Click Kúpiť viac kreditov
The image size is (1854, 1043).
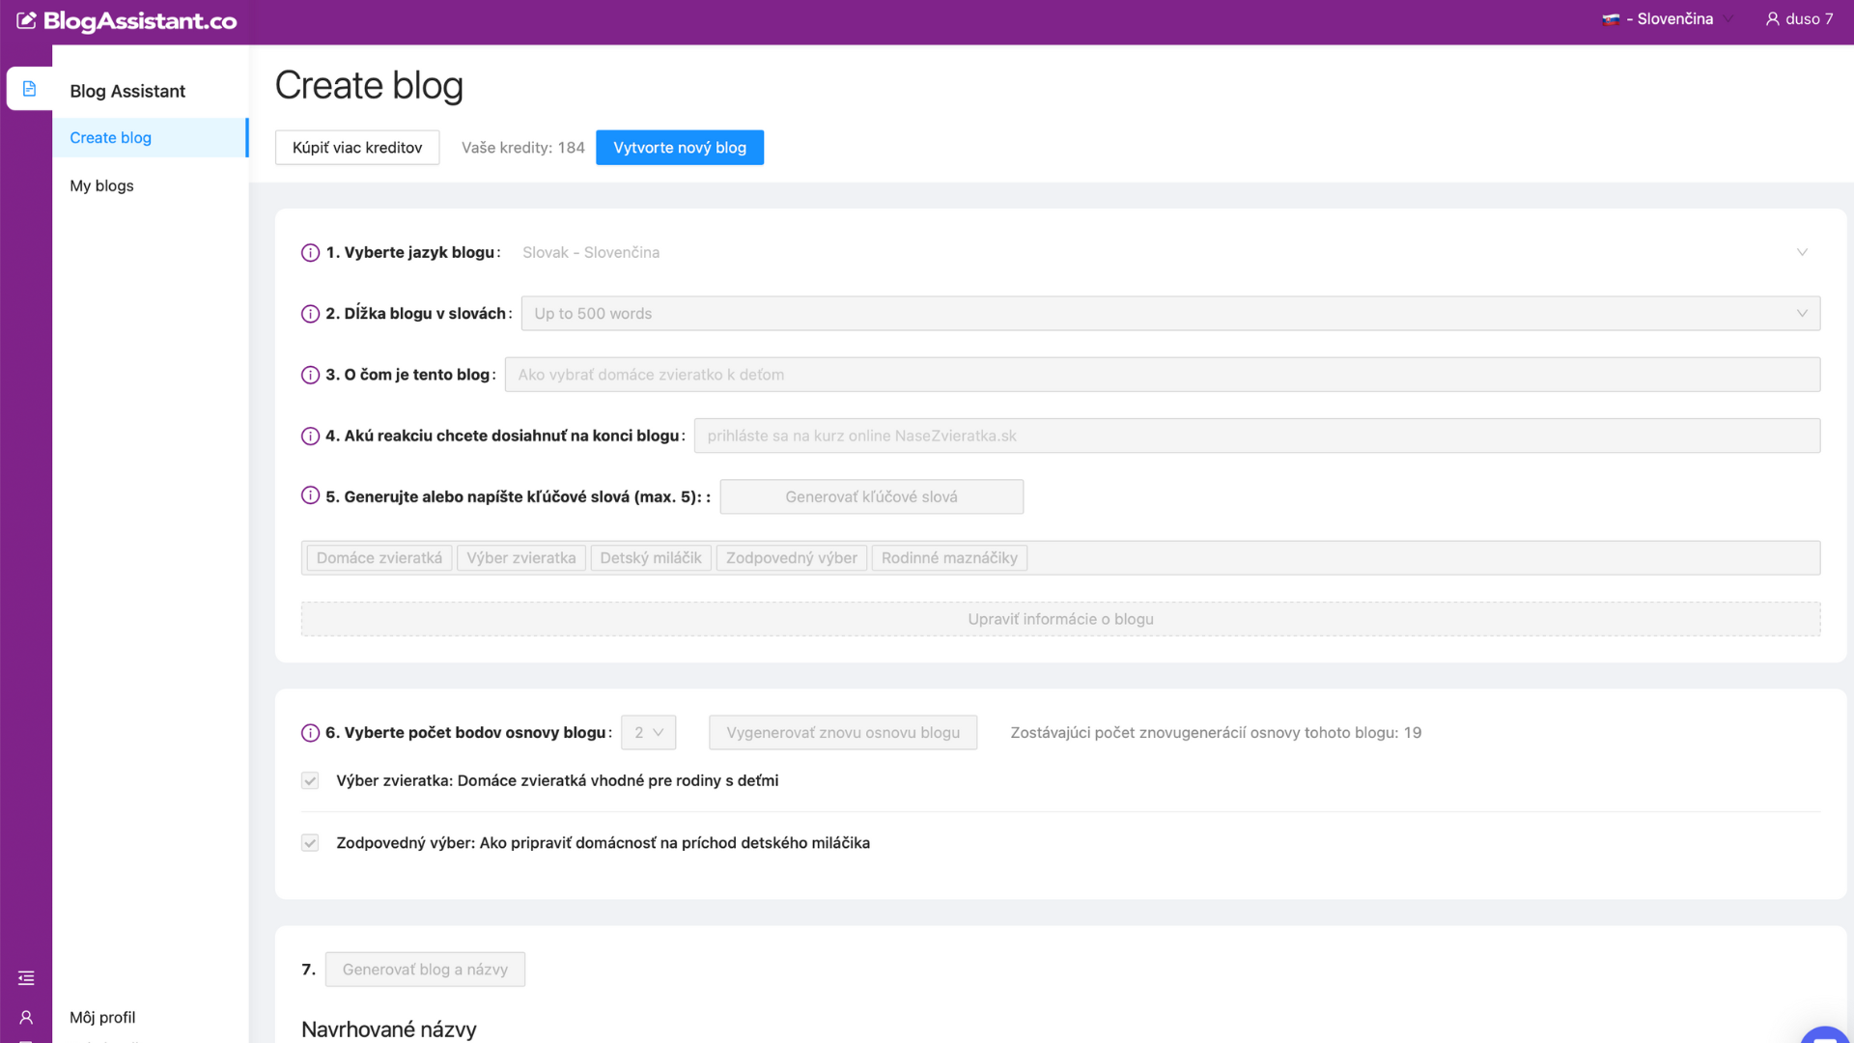pos(357,147)
